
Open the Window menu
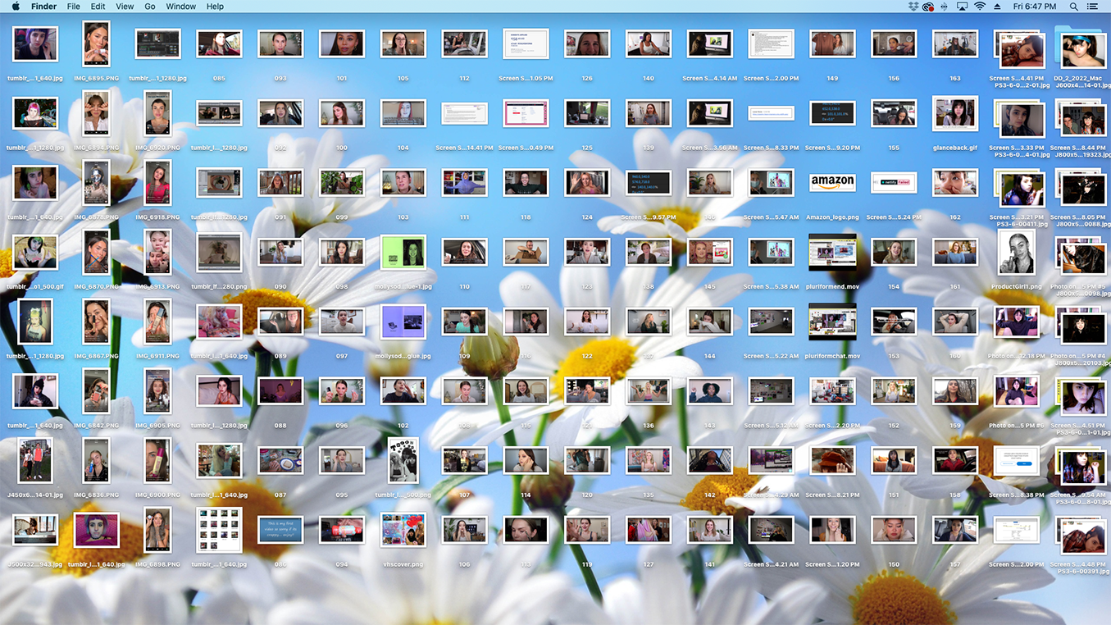(181, 7)
